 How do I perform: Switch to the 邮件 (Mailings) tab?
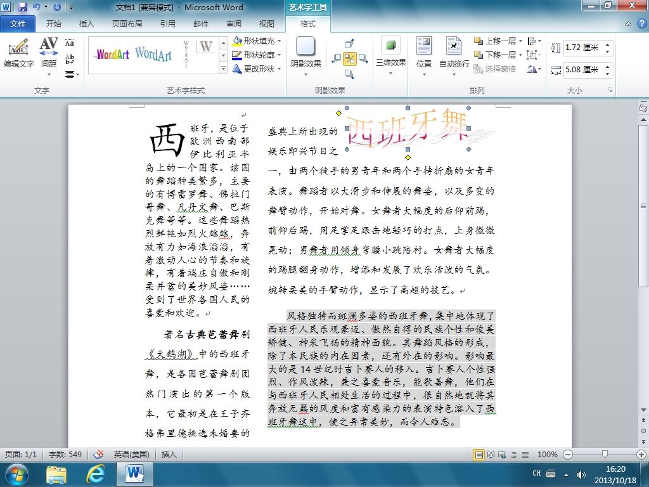[201, 23]
